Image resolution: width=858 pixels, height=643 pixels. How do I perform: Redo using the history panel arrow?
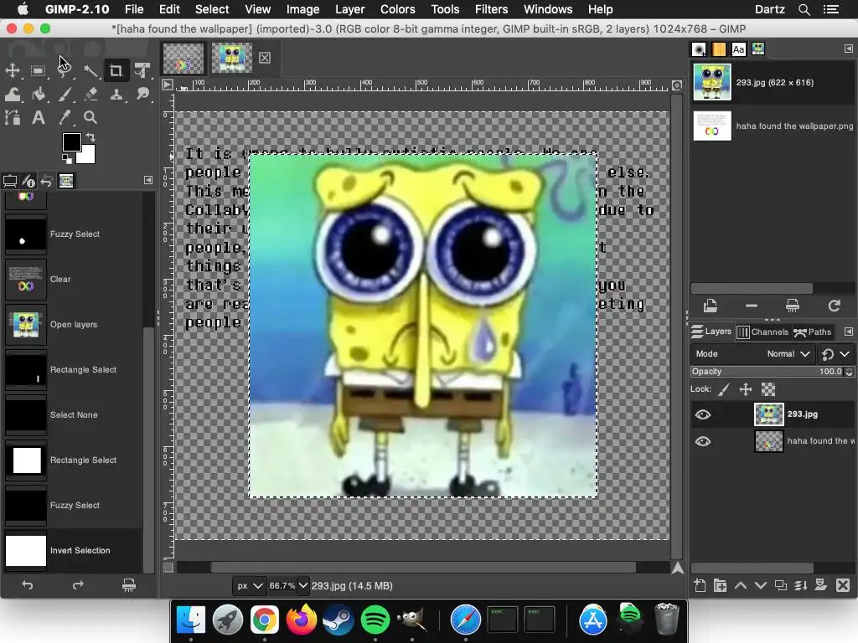click(x=78, y=585)
